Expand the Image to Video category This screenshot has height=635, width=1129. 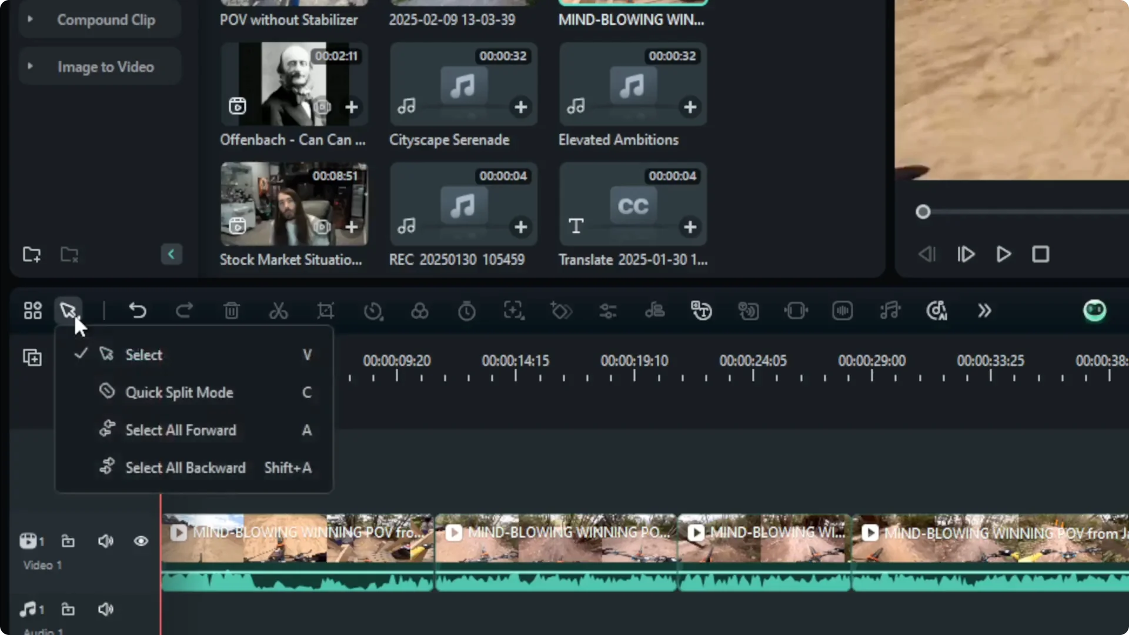[31, 66]
